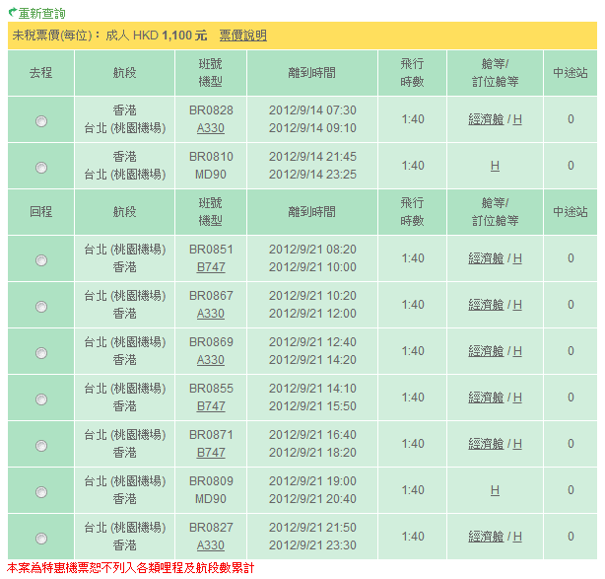Select return flight BR0809 radio button
The height and width of the screenshot is (579, 605).
(41, 491)
